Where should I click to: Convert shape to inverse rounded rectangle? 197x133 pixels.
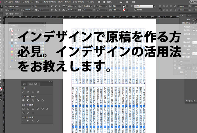(x=38, y=109)
